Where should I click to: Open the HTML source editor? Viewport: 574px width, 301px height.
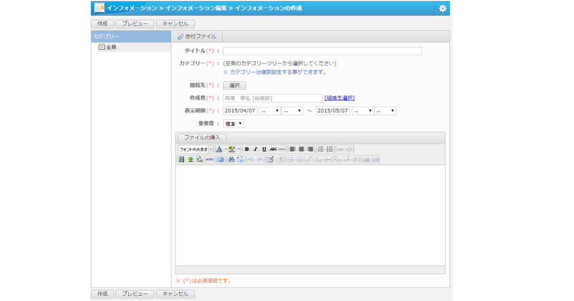[210, 159]
